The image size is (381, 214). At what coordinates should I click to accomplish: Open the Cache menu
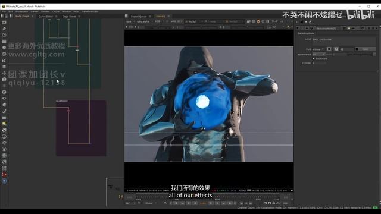pyautogui.click(x=55, y=11)
